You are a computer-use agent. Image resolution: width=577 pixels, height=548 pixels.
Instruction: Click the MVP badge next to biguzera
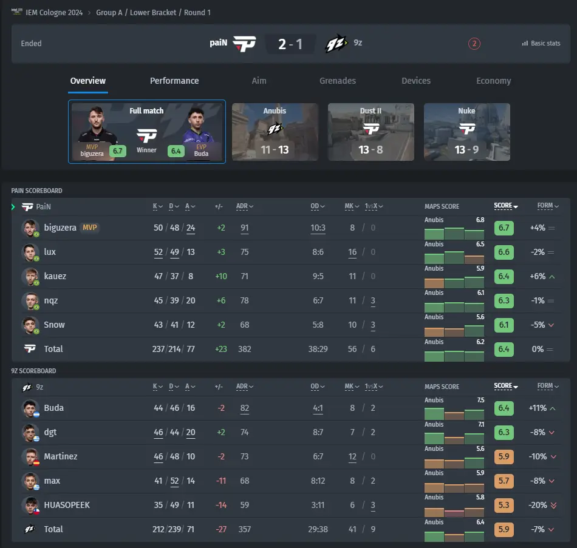90,228
